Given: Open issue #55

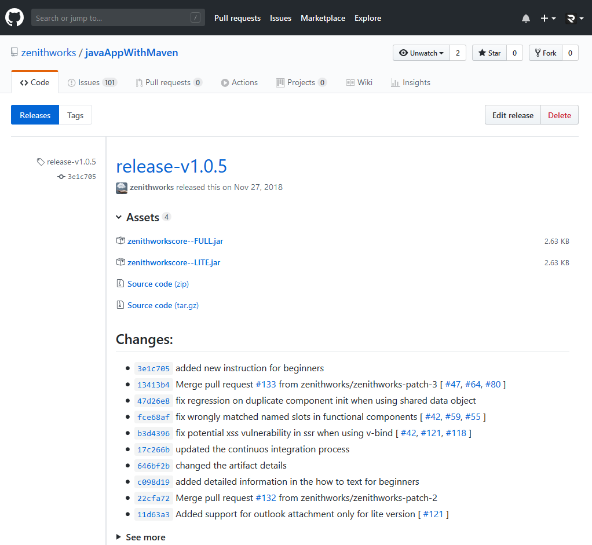Looking at the screenshot, I should [473, 416].
